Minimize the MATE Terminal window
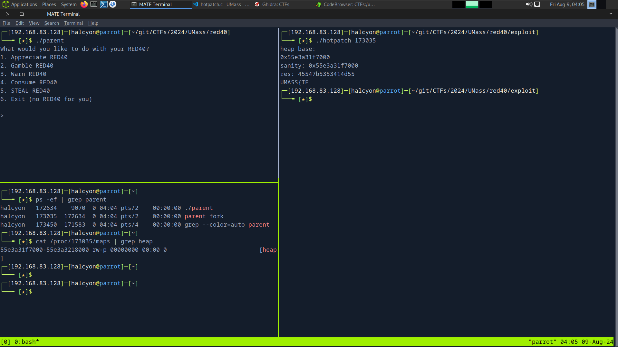Screen dimensions: 618x347 point(36,14)
